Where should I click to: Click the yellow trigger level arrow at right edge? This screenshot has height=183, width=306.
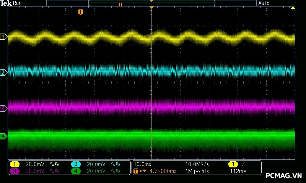293,8
